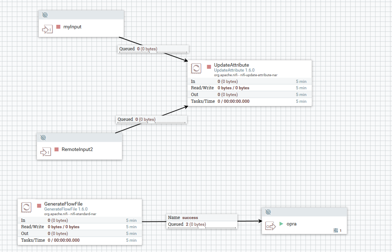Click the transmission disabled icon on myInput
The image size is (392, 252).
pos(45,15)
